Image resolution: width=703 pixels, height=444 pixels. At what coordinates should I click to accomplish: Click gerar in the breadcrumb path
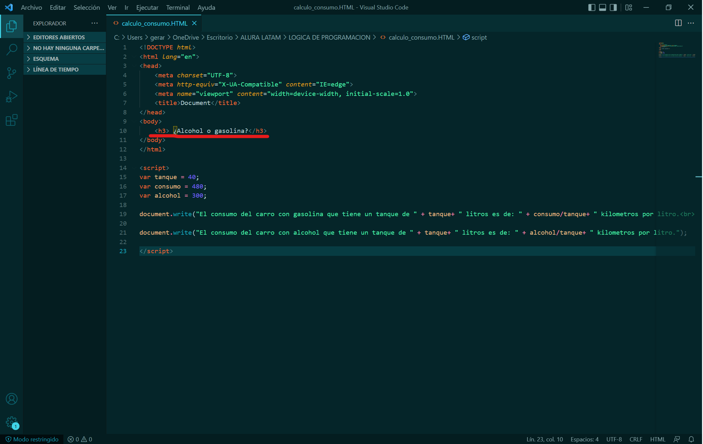tap(157, 37)
